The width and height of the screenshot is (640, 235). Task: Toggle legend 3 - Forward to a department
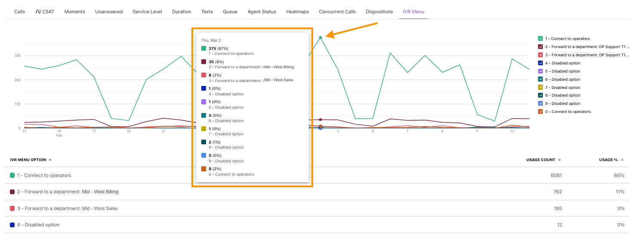[541, 55]
